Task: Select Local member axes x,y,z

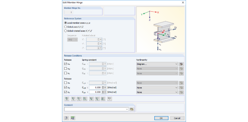Action: tap(77, 23)
